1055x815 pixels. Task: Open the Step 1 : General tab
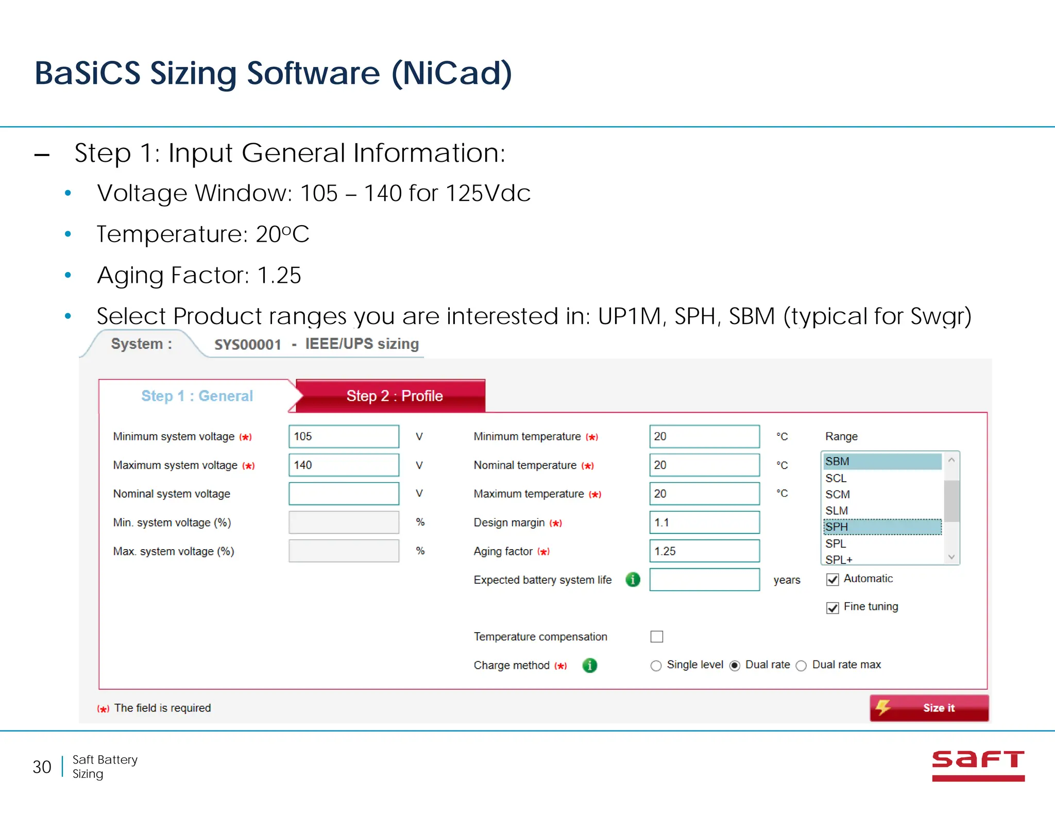(x=197, y=396)
